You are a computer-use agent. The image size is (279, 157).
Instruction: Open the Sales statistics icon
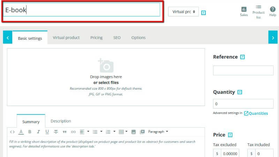(244, 9)
